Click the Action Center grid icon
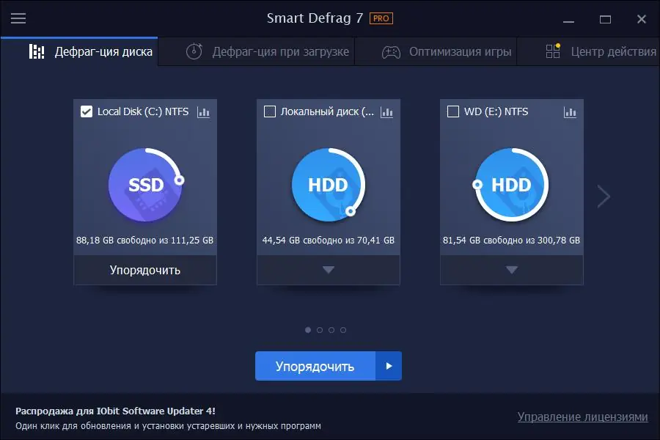The width and height of the screenshot is (660, 440). pos(551,52)
